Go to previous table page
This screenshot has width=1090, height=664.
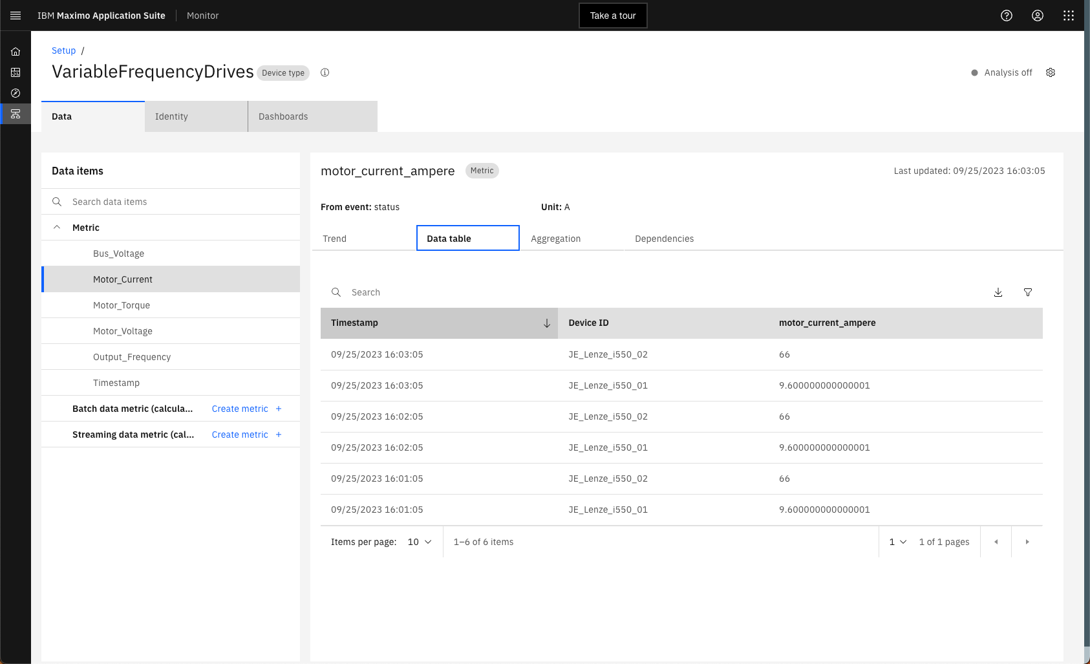click(996, 542)
